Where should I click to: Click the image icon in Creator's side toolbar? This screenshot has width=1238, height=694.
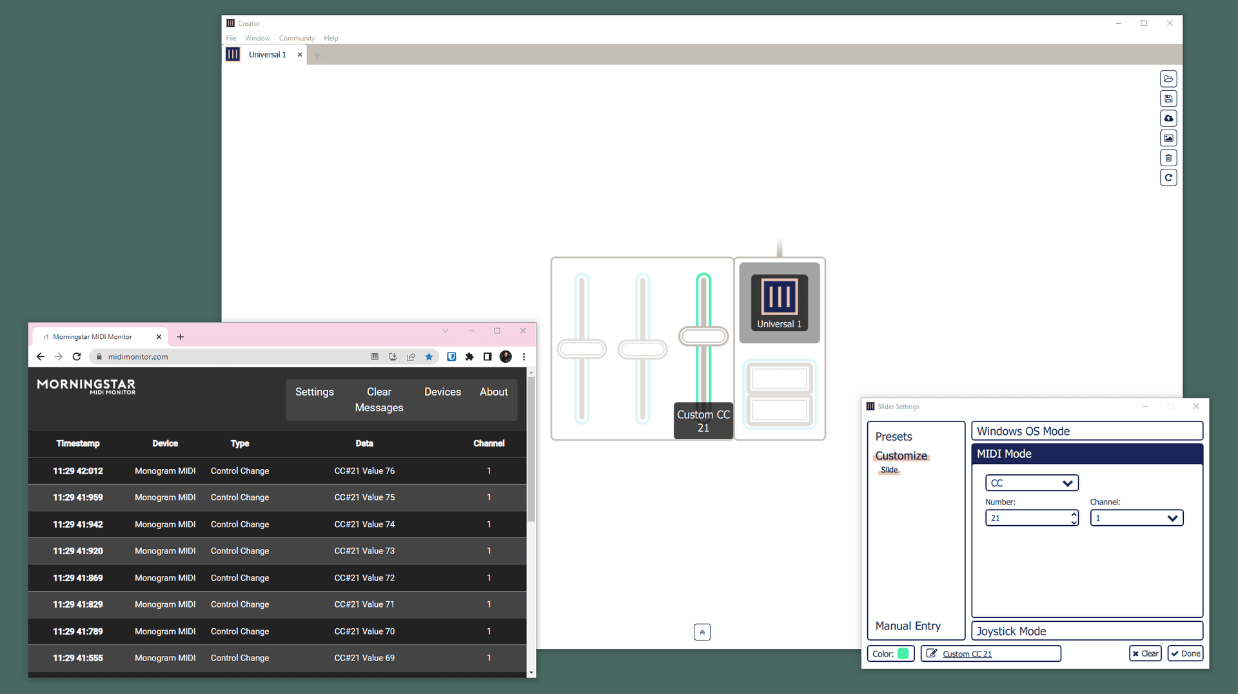(x=1168, y=138)
